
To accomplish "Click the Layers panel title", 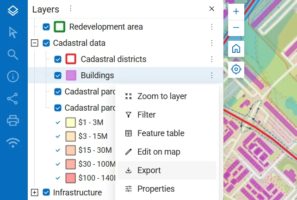I will coord(46,9).
